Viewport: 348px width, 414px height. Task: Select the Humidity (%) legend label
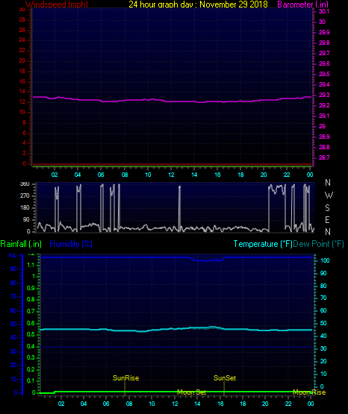[71, 244]
